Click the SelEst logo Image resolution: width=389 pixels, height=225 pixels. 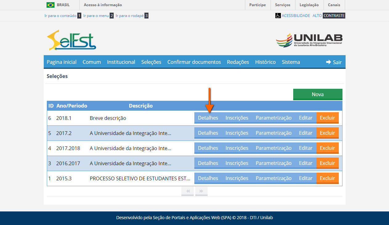(x=71, y=40)
